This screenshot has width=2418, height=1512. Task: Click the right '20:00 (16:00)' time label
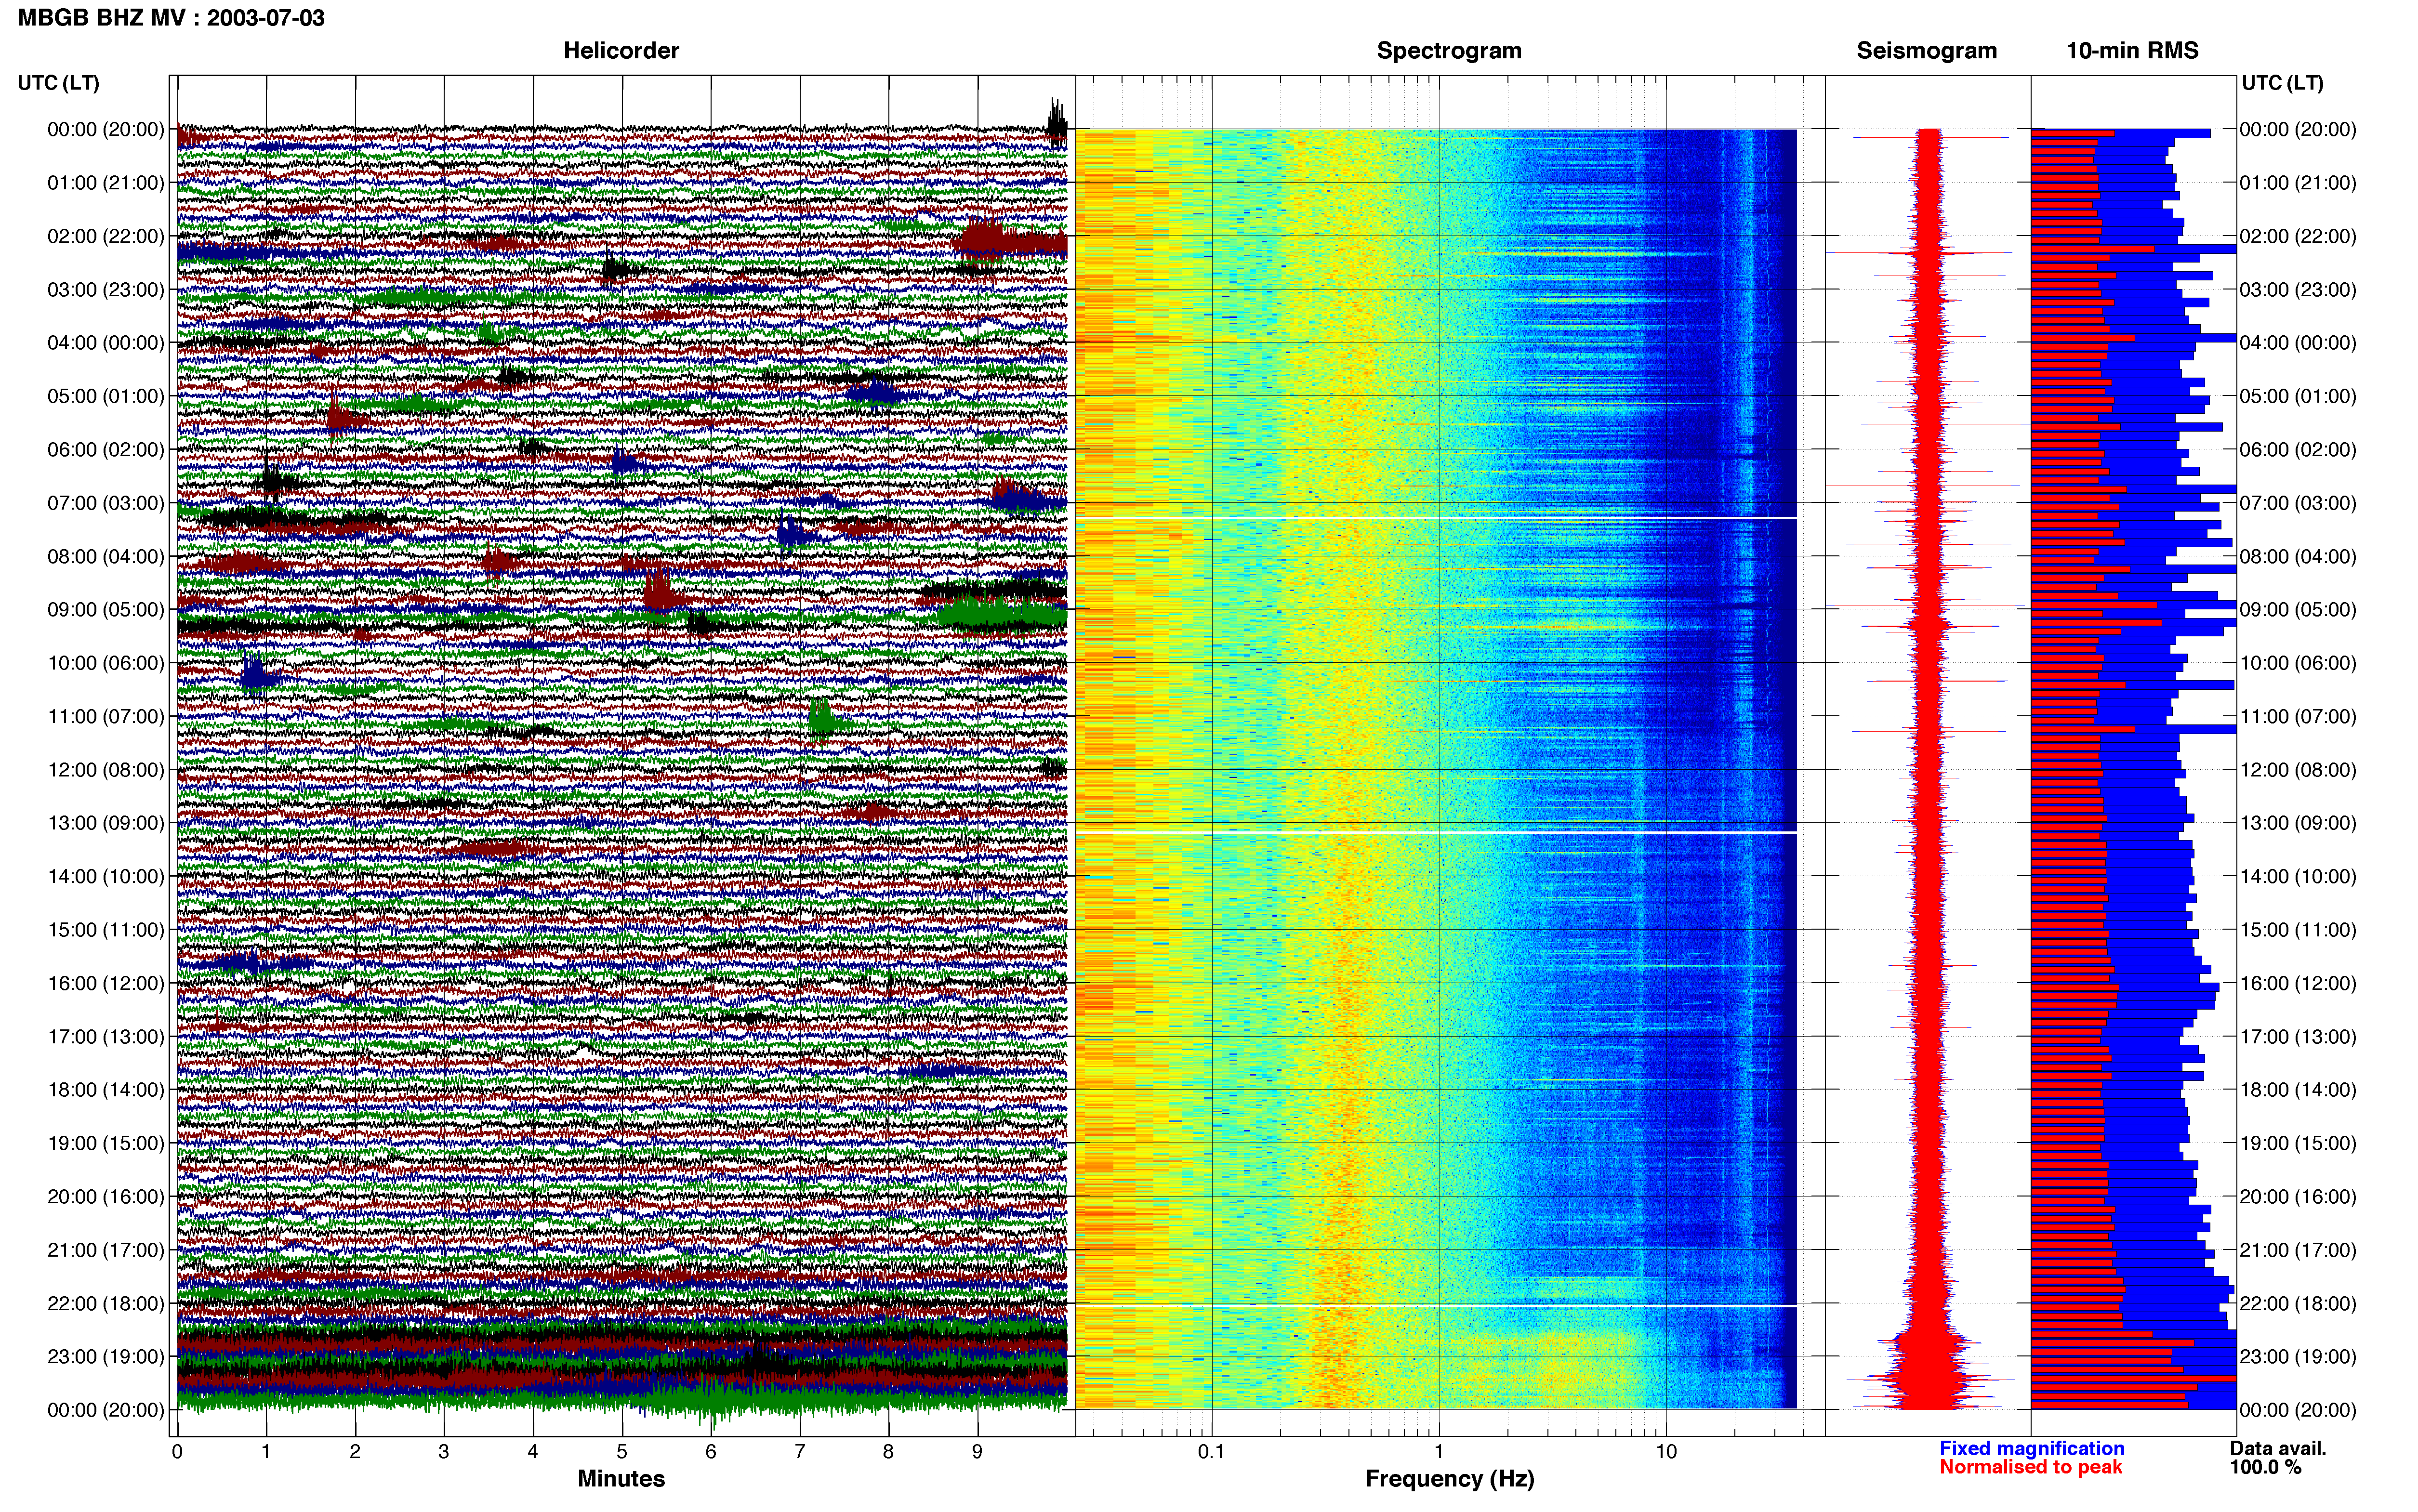click(x=2298, y=1196)
